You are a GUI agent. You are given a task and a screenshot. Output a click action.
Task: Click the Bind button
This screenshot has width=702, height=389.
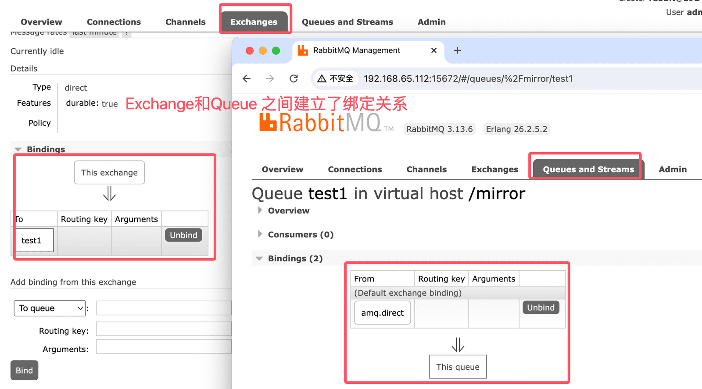pyautogui.click(x=24, y=371)
